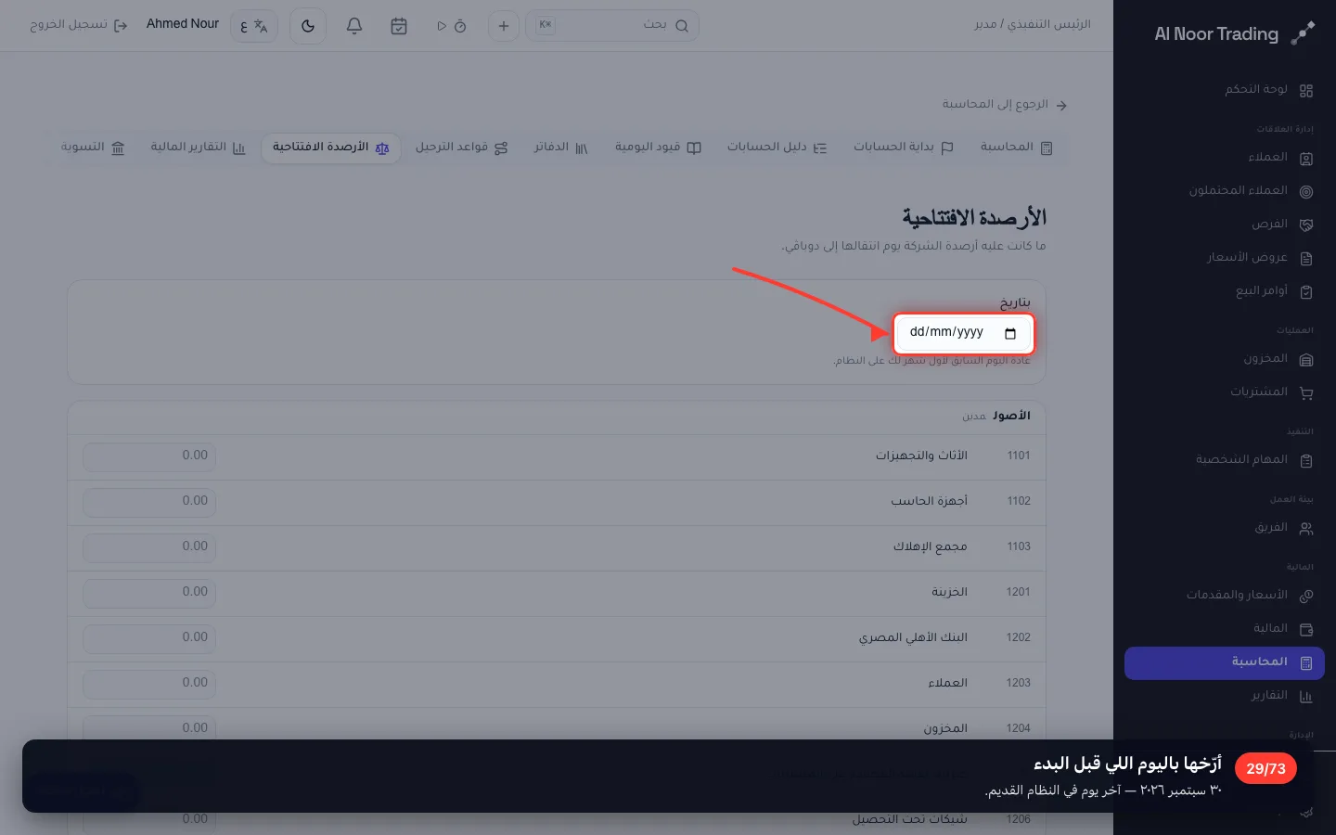Switch to the التقارير المالية tab
The height and width of the screenshot is (835, 1336).
coord(198,148)
